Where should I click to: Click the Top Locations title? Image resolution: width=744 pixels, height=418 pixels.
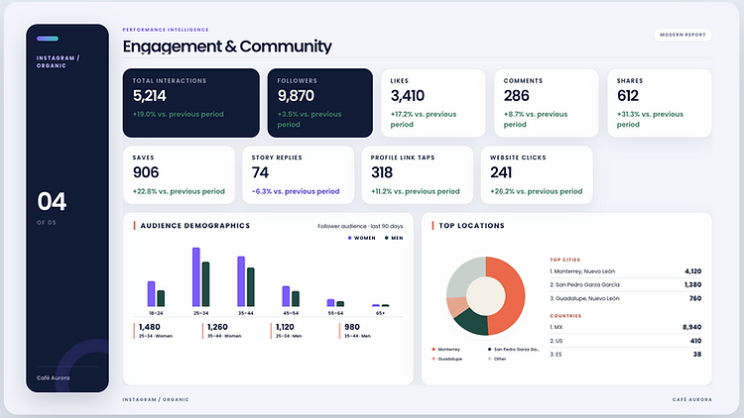coord(471,226)
